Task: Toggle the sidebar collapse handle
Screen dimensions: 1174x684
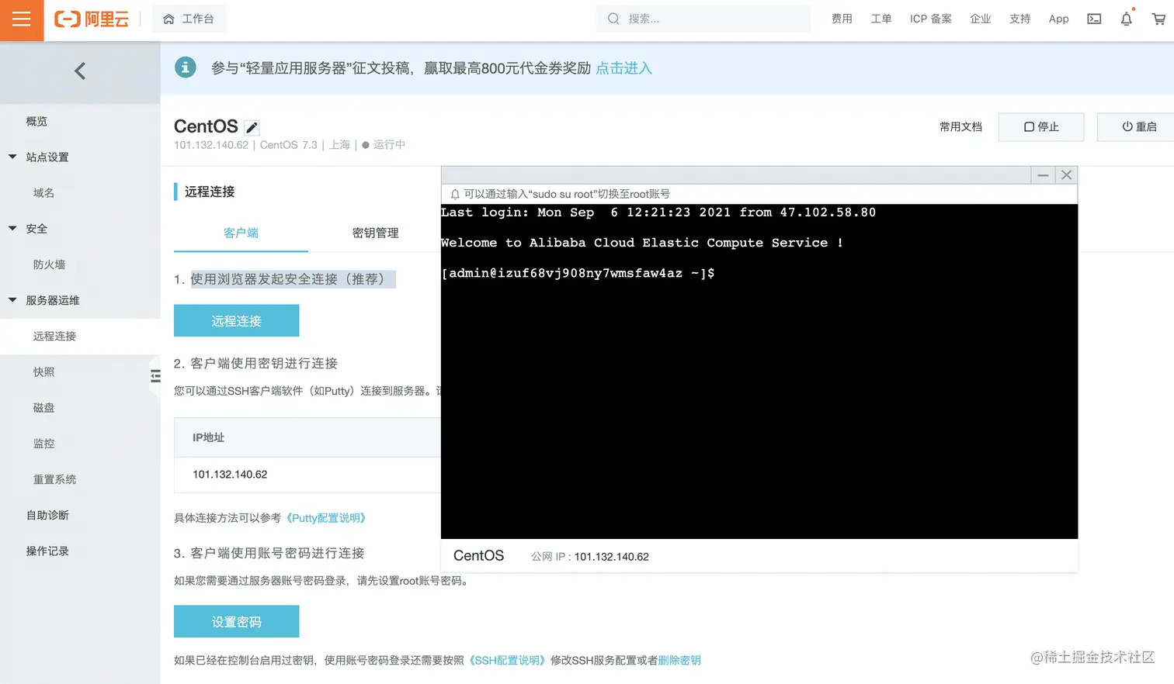Action: pos(155,376)
